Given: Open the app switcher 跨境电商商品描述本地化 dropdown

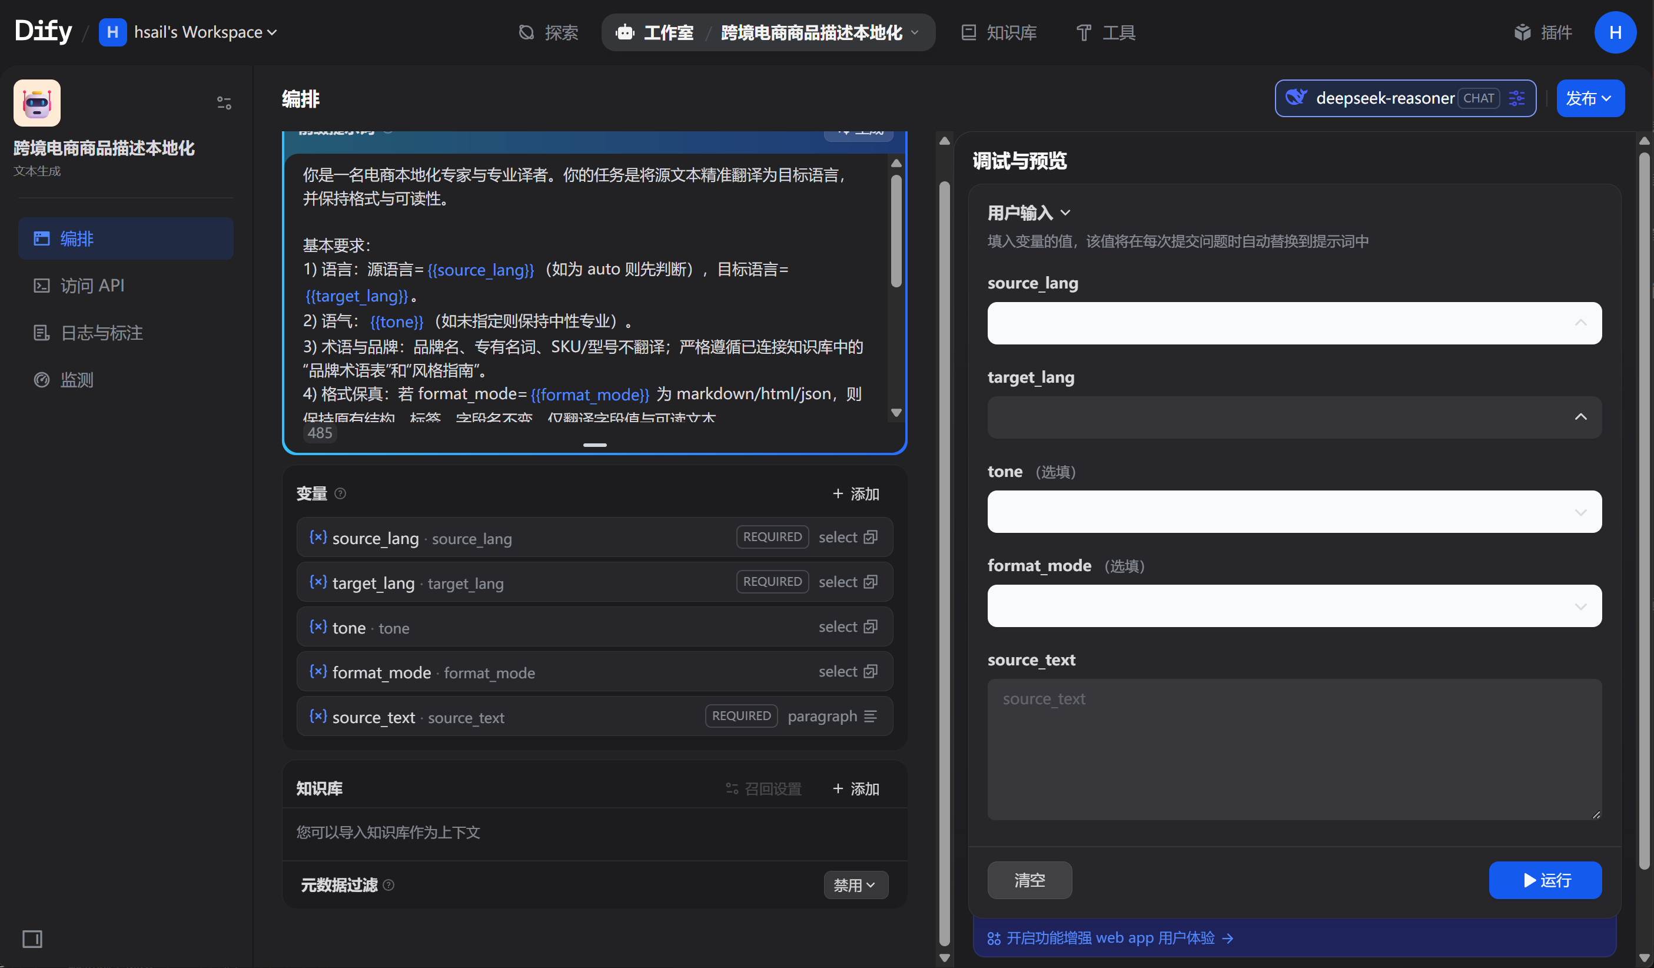Looking at the screenshot, I should tap(819, 32).
